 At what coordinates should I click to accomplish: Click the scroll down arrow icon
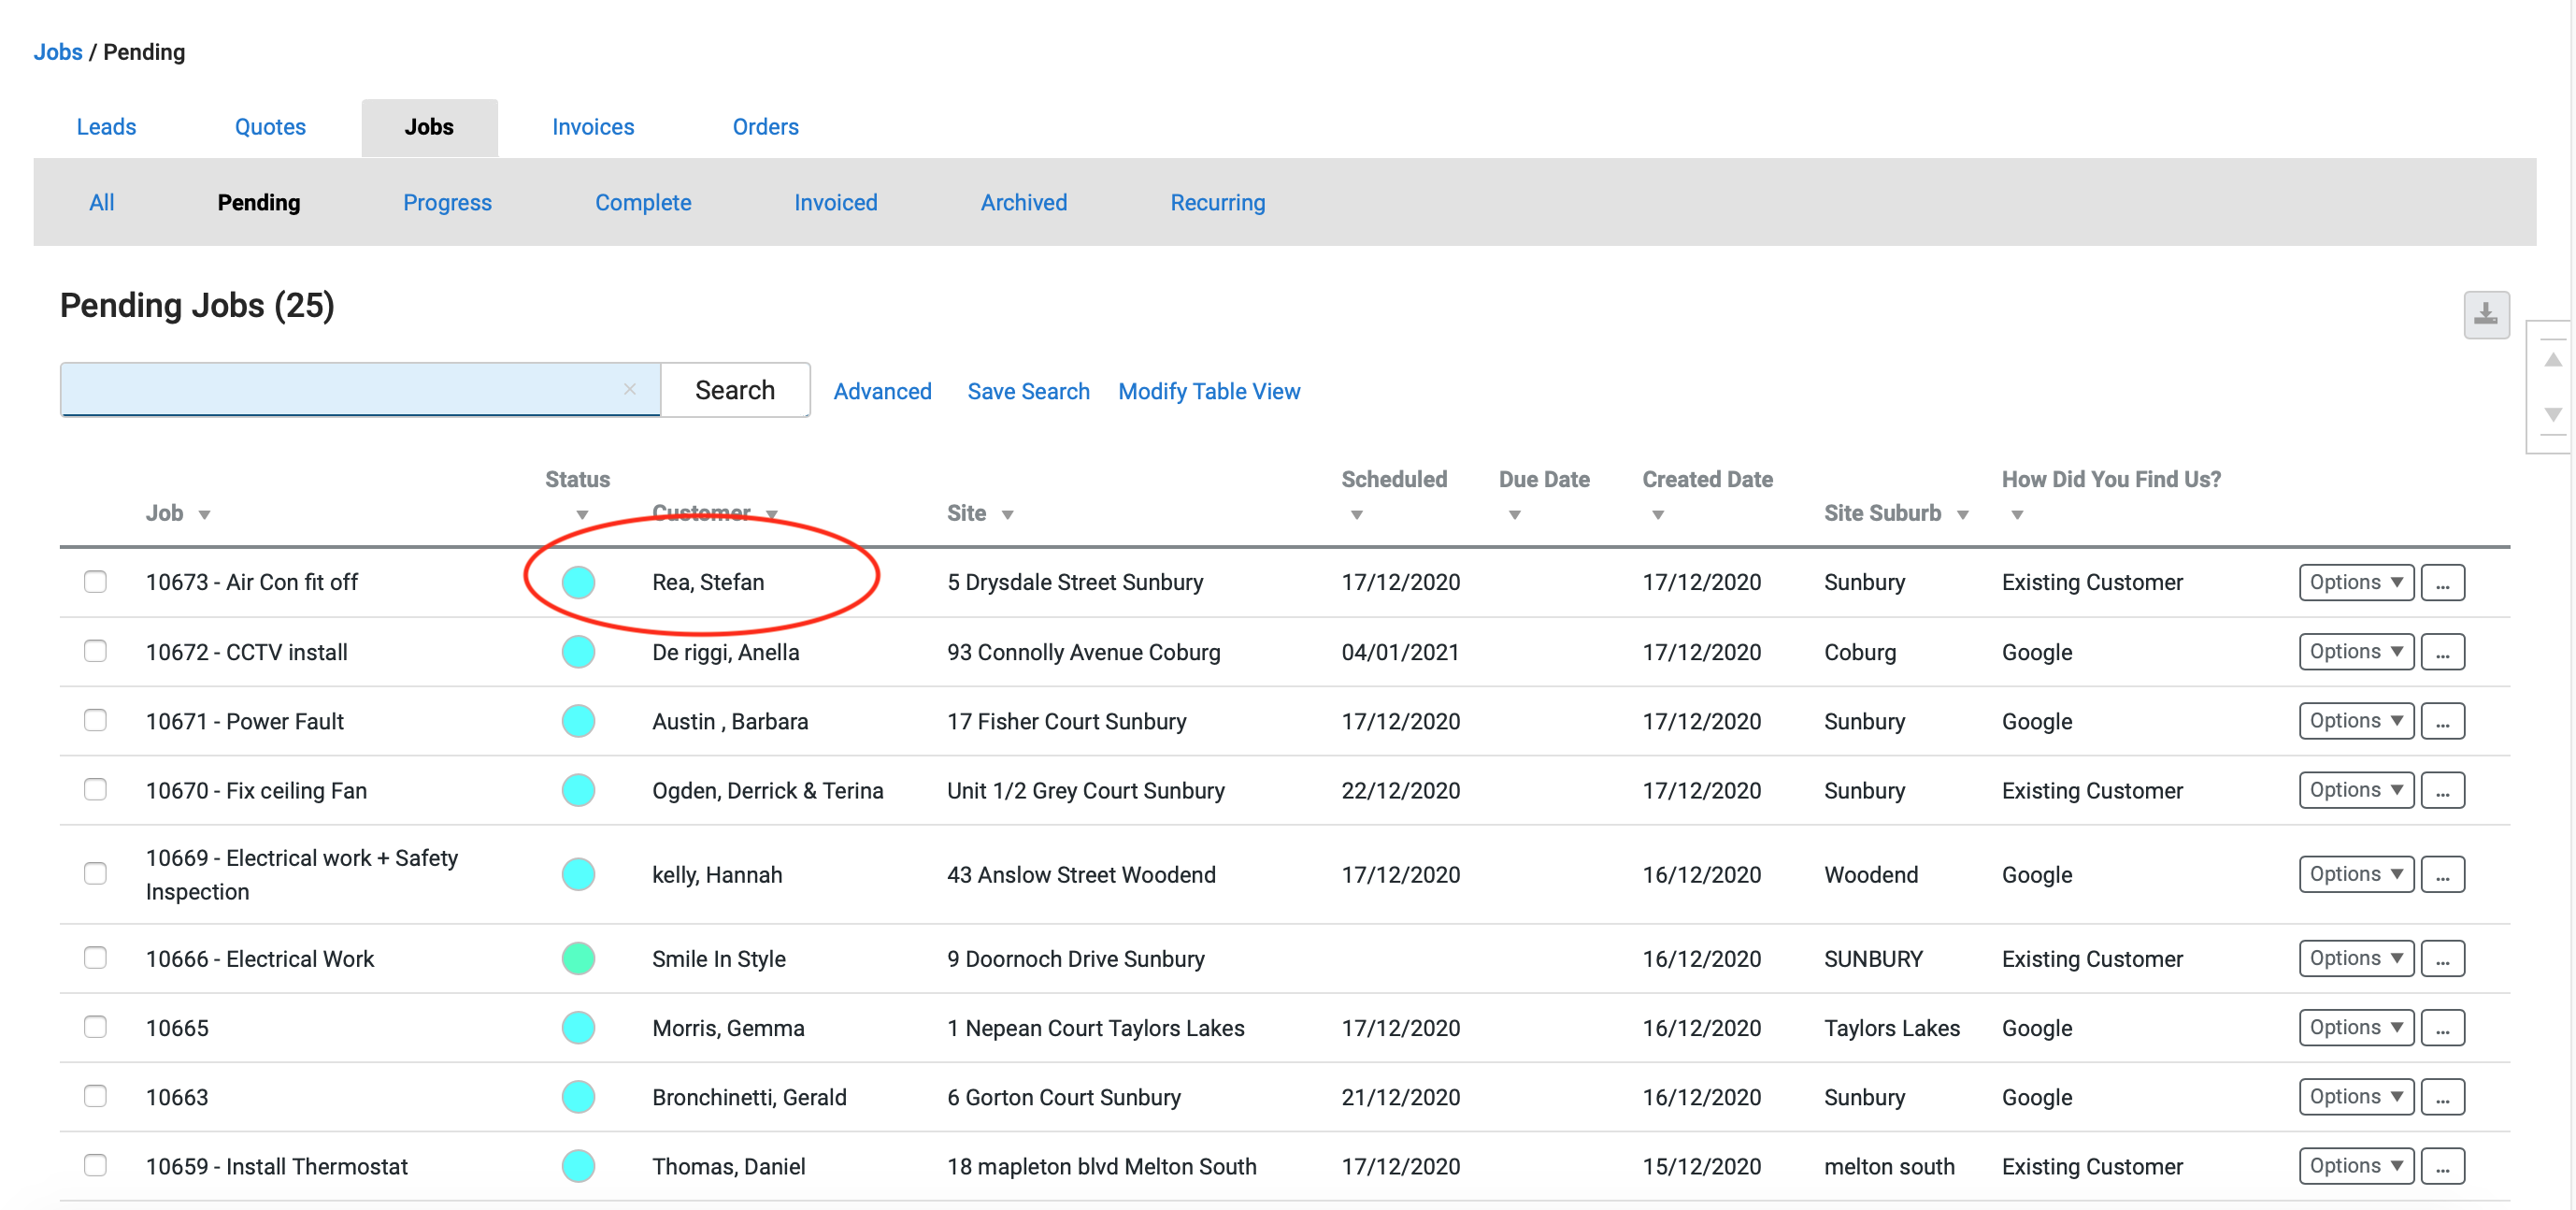2551,413
